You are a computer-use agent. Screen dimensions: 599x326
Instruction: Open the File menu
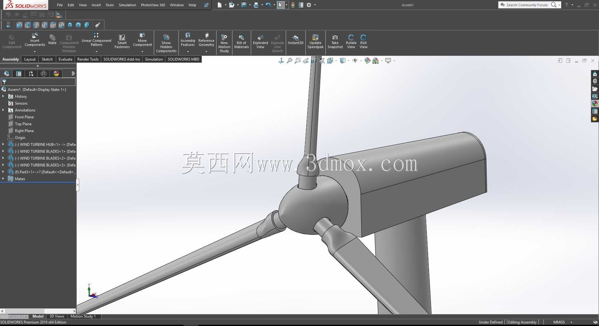click(x=60, y=5)
